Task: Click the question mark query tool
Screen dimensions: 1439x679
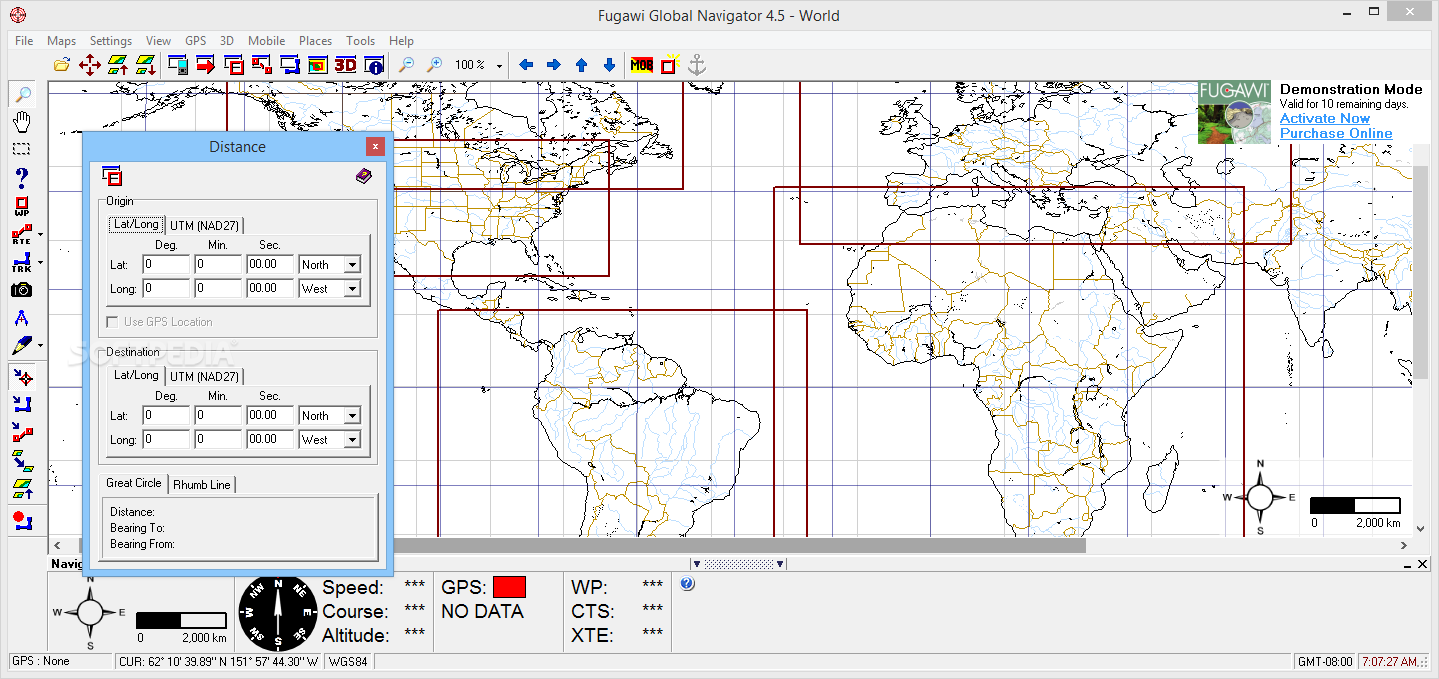Action: coord(22,178)
